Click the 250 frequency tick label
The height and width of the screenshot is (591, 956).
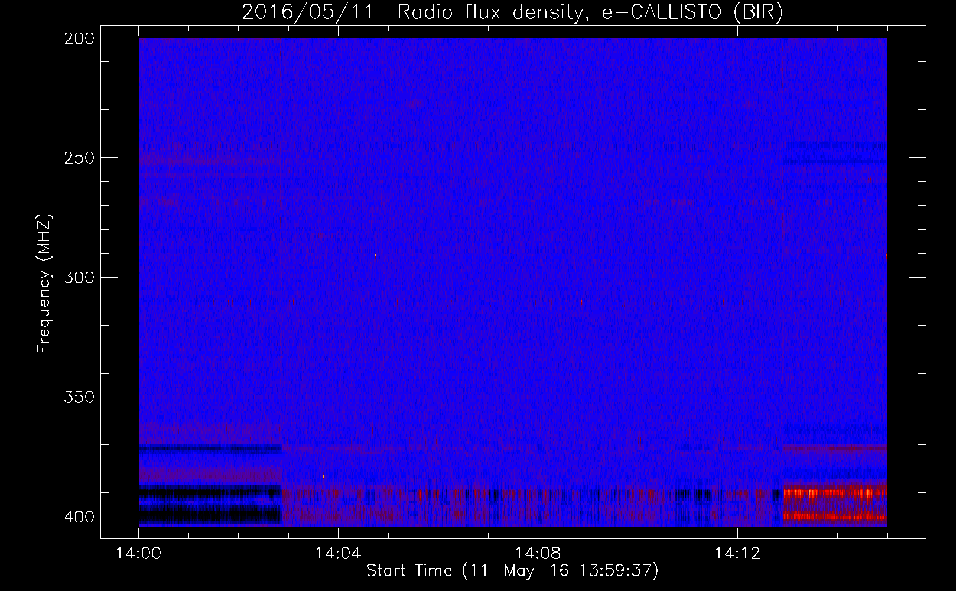point(79,158)
